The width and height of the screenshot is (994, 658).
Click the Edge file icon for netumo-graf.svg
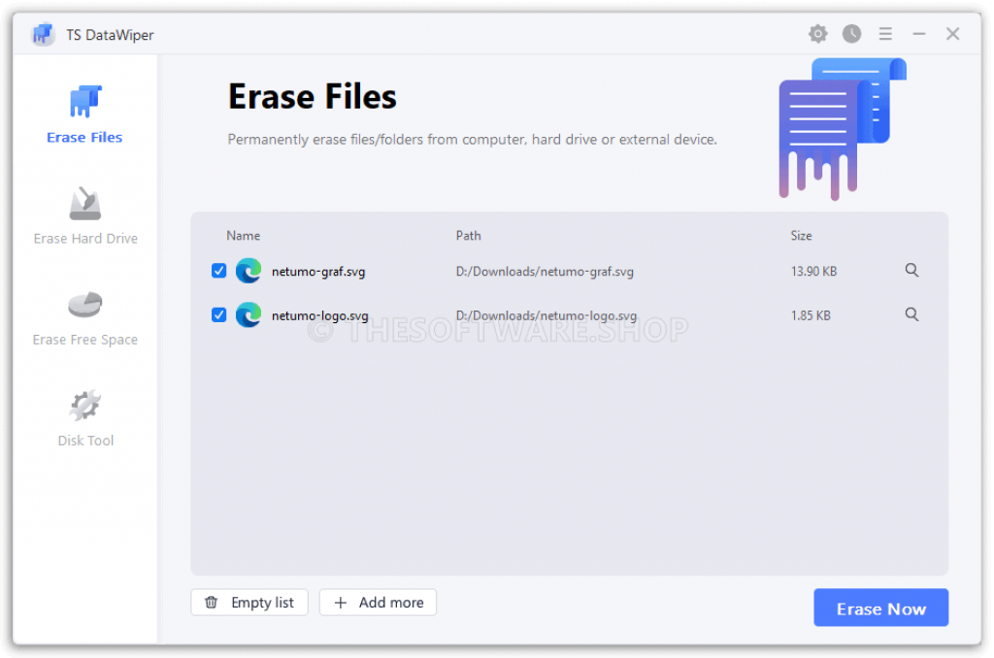(x=248, y=272)
